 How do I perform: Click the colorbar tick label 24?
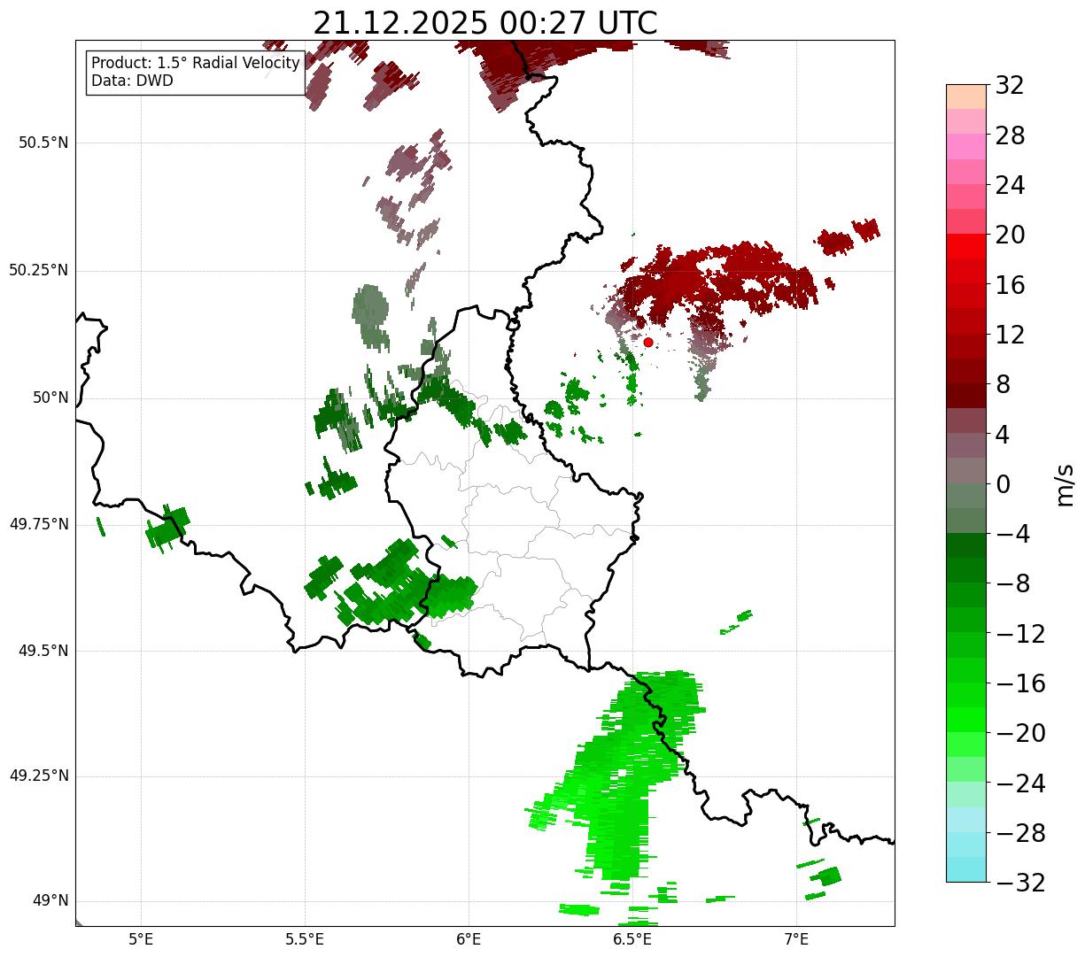(x=1010, y=186)
